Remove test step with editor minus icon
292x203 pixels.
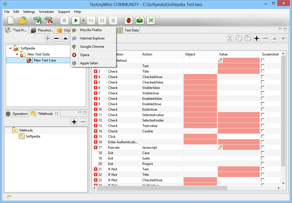[x=265, y=39]
